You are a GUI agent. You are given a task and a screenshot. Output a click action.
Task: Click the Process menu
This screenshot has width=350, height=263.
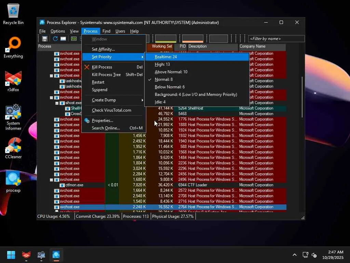pyautogui.click(x=90, y=31)
